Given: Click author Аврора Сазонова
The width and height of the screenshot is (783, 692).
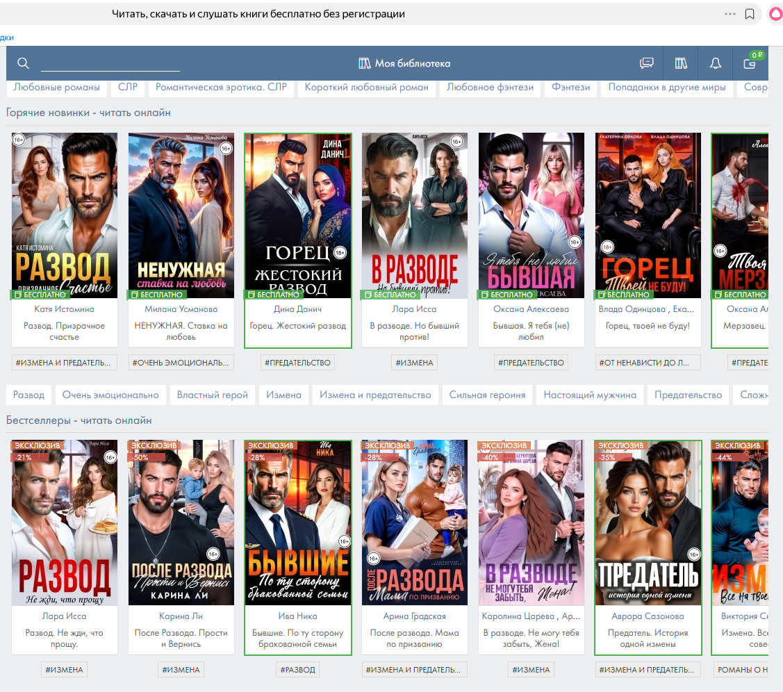Looking at the screenshot, I should tap(648, 616).
